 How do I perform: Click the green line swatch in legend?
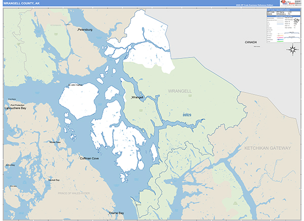(280, 41)
